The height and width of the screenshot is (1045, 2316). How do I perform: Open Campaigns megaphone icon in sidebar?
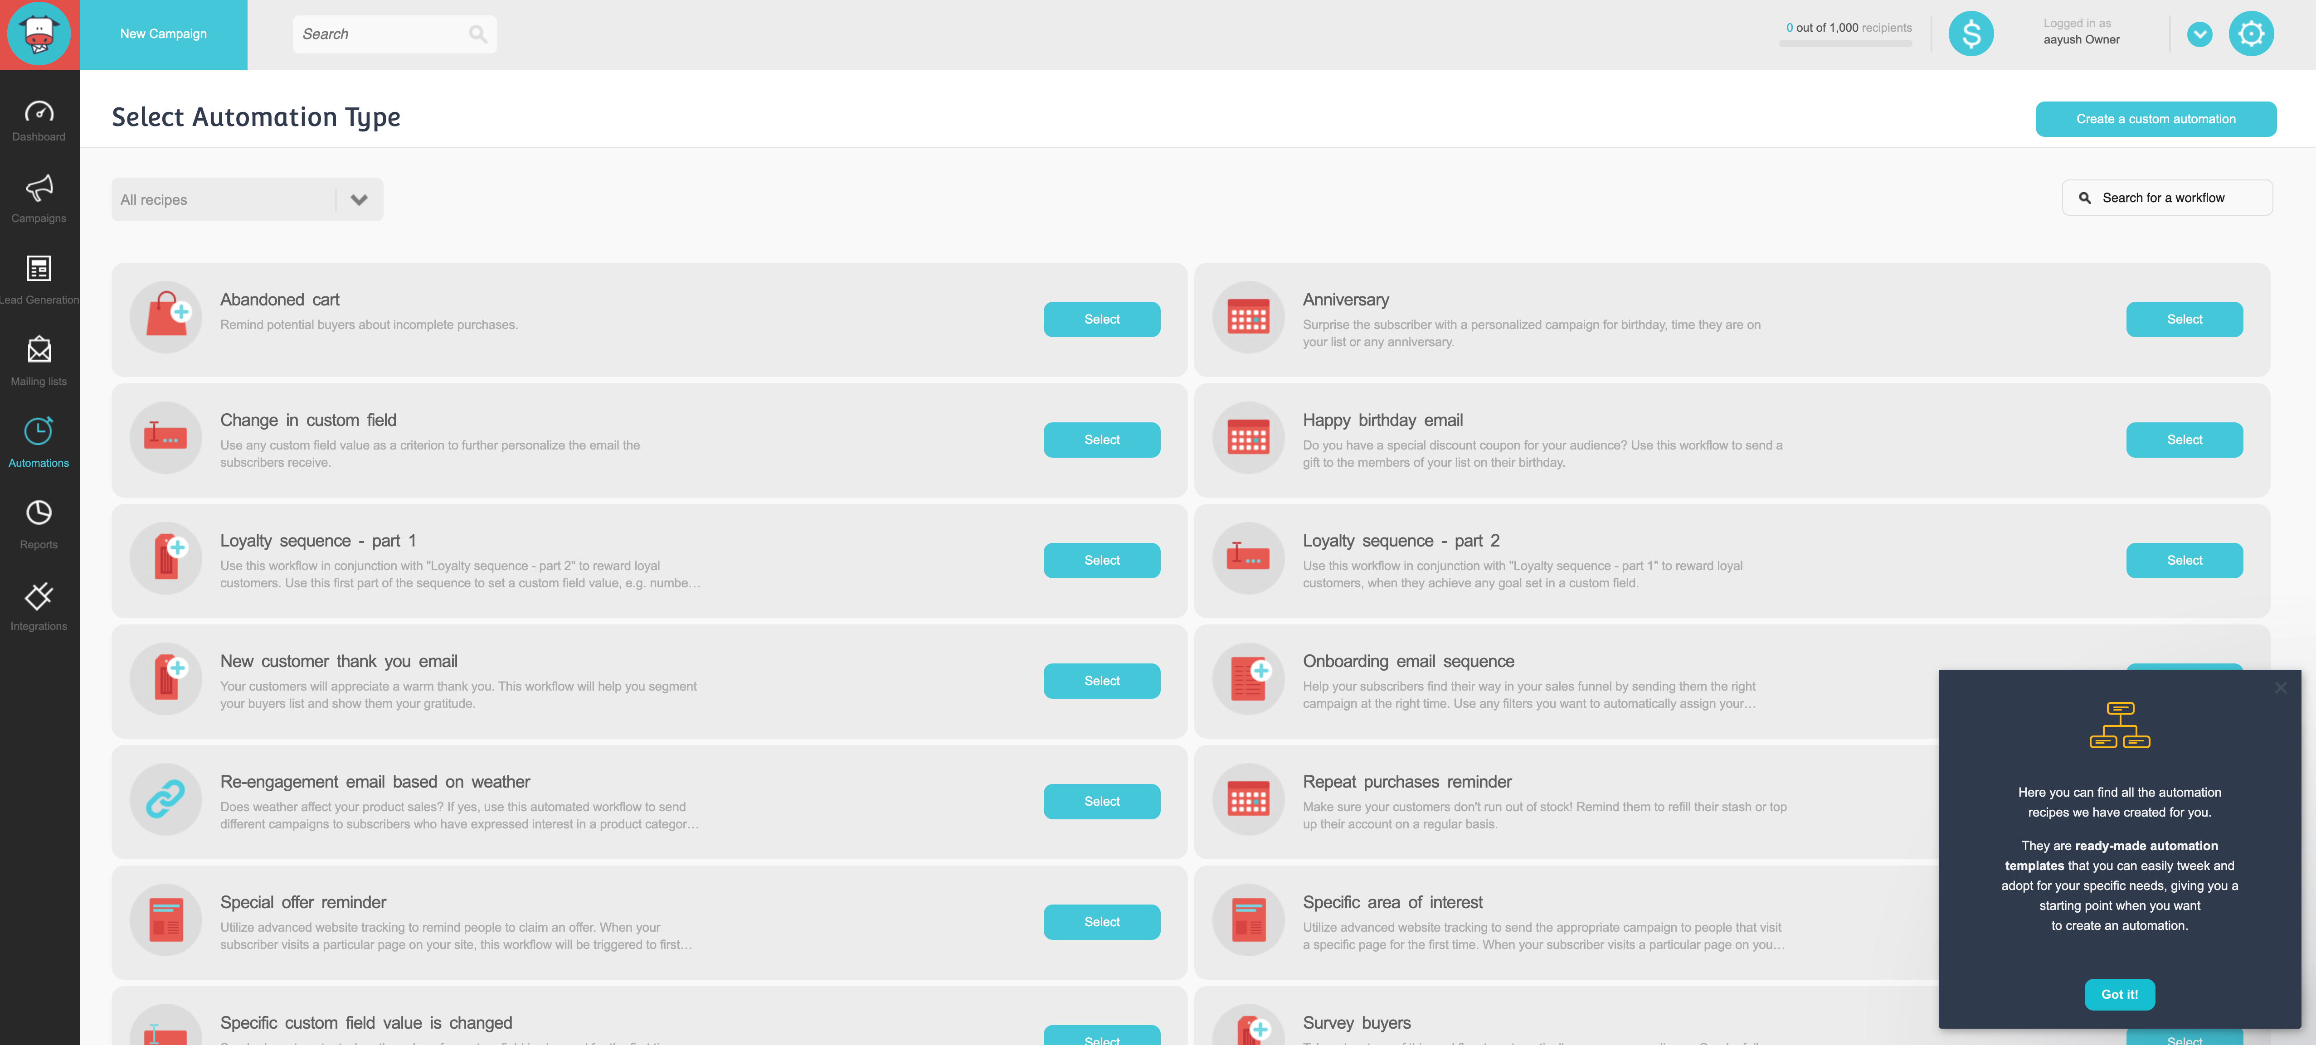pos(39,188)
